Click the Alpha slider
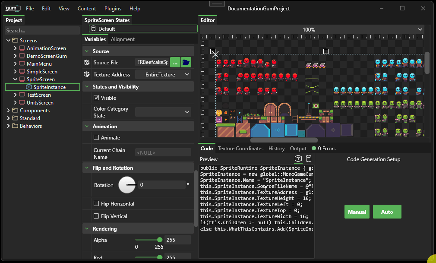This screenshot has height=263, width=436. [148, 240]
